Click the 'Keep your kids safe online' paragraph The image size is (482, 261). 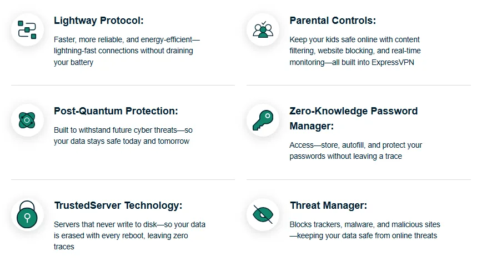[x=354, y=51]
